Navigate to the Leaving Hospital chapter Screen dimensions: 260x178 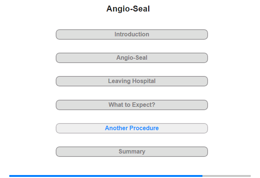tap(131, 81)
